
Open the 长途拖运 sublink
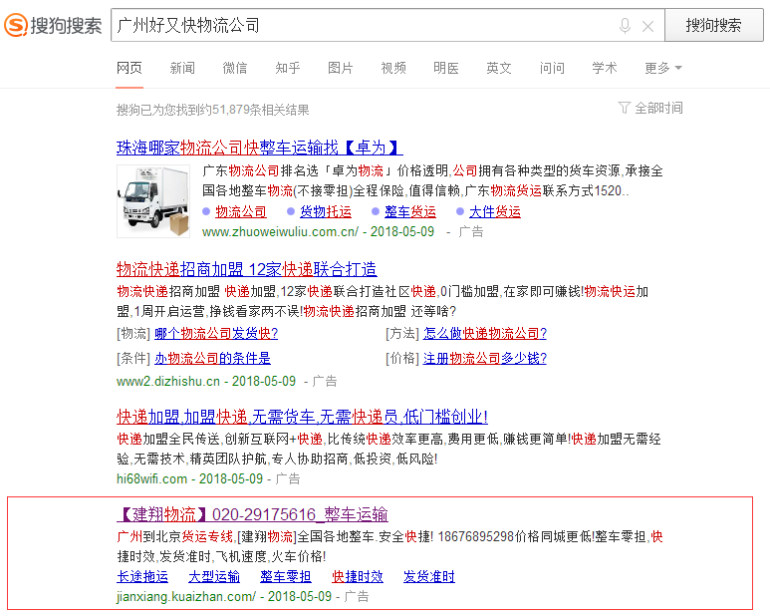coord(142,576)
